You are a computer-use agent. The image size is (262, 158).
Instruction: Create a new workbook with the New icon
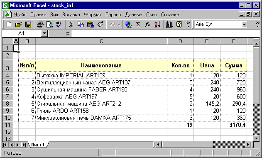(9, 25)
